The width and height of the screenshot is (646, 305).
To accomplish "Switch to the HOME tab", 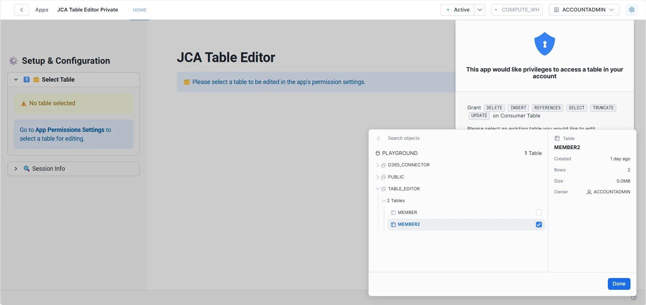I will (x=140, y=10).
